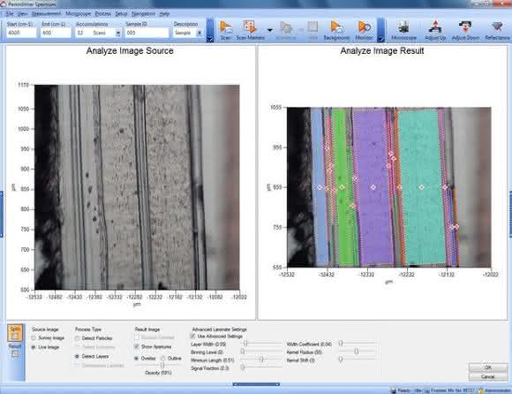Adjust the Kernel Shift slider
Screen dimensions: 512x394
(x=341, y=360)
